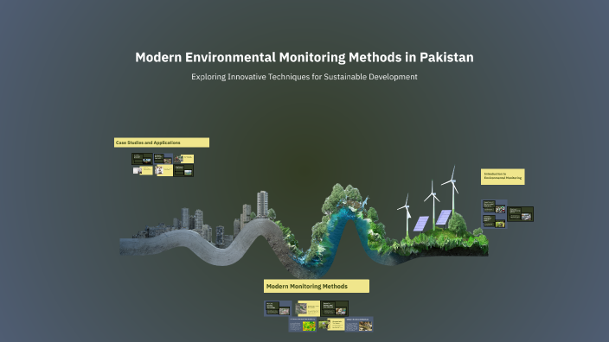Open Introduction dark slide with grey city photo
Image resolution: width=609 pixels, height=342 pixels.
(521, 214)
